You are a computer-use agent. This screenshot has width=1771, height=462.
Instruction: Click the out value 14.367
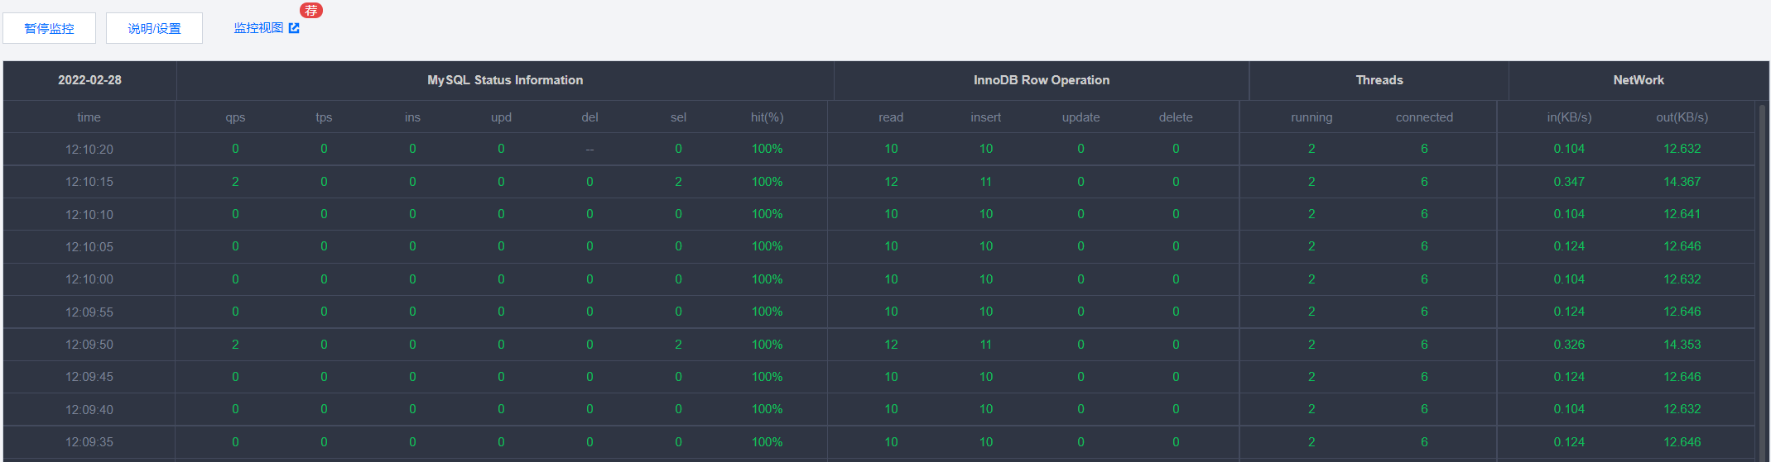1682,182
